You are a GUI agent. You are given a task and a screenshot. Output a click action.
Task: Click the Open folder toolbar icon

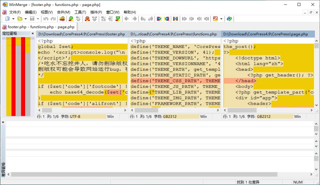click(20, 19)
